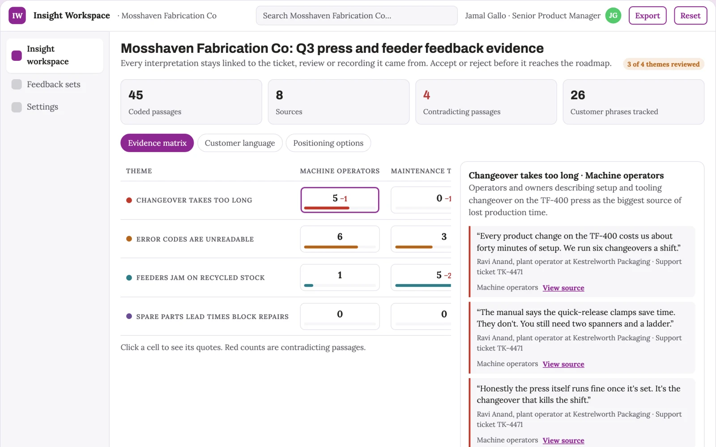Viewport: 716px width, 447px height.
Task: Open Settings in the sidebar
Action: click(x=55, y=107)
